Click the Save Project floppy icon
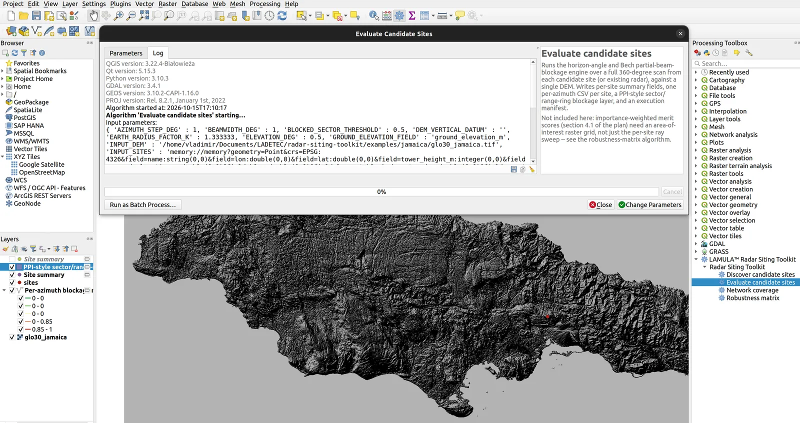 pos(36,16)
